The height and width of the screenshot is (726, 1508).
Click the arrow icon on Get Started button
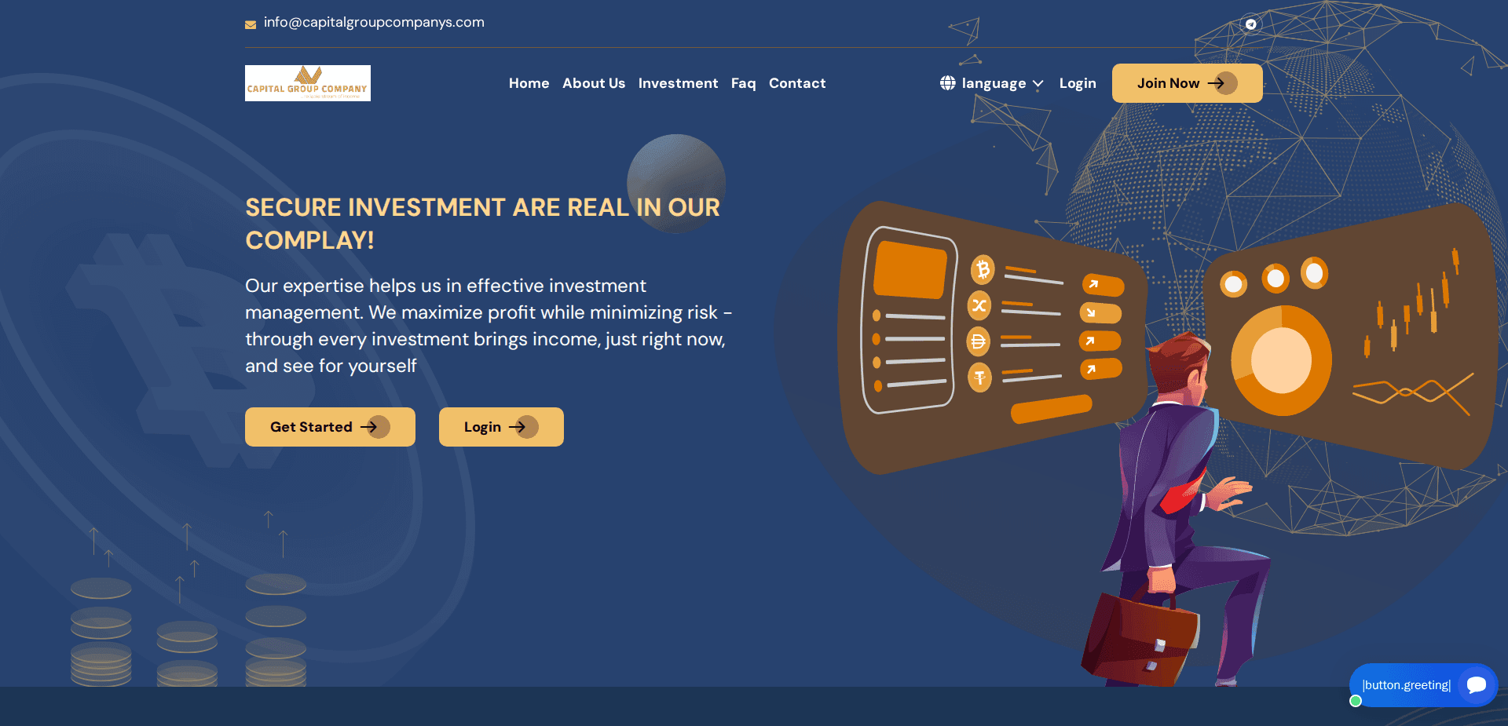(375, 426)
